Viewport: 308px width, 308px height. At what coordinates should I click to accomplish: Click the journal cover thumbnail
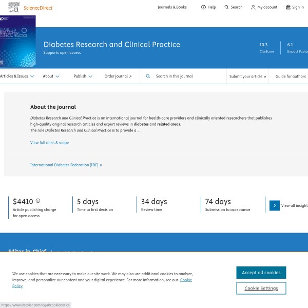coord(17,41)
